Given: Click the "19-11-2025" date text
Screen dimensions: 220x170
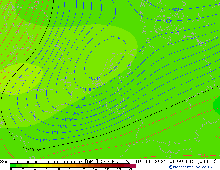Looking at the screenshot, I should (151, 162).
